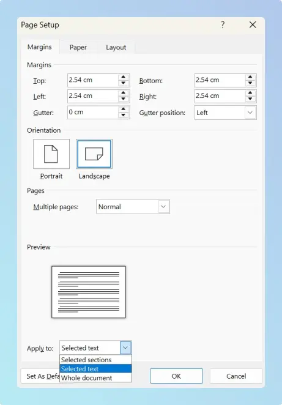
Task: Click the Cancel button
Action: [236, 376]
